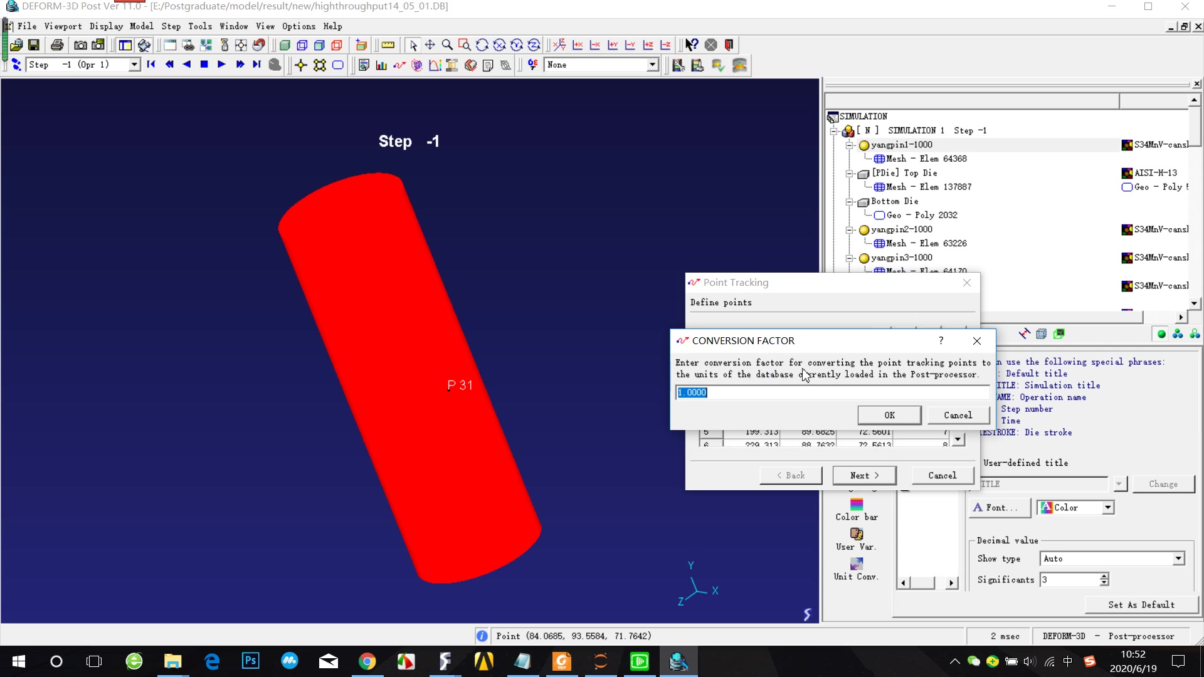Click the Unit Conv. icon

(x=856, y=564)
